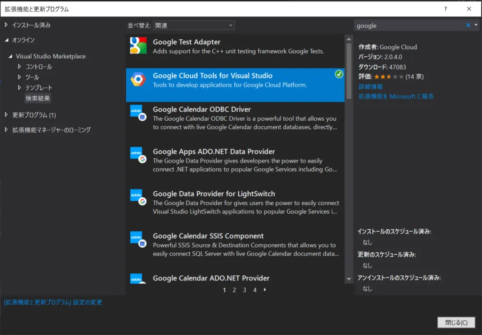Image resolution: width=482 pixels, height=335 pixels.
Task: Go to results page 1
Action: click(225, 290)
